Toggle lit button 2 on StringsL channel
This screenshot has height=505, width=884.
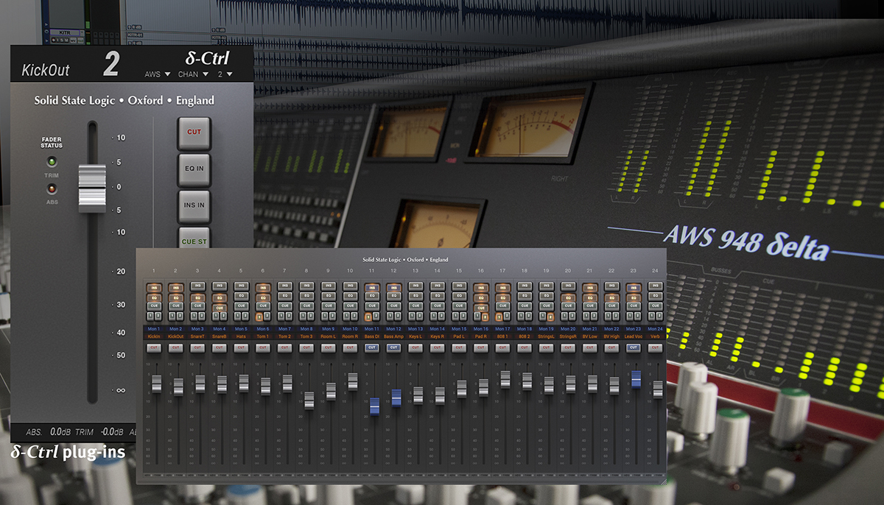(550, 317)
